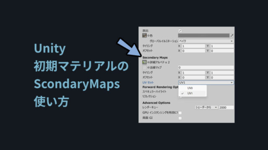Click the picker circle next to 法線マップ

tap(148, 67)
